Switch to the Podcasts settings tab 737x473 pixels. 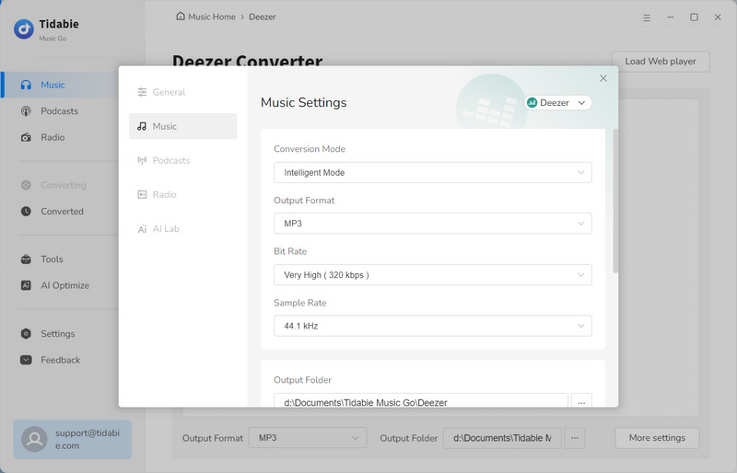coord(182,161)
